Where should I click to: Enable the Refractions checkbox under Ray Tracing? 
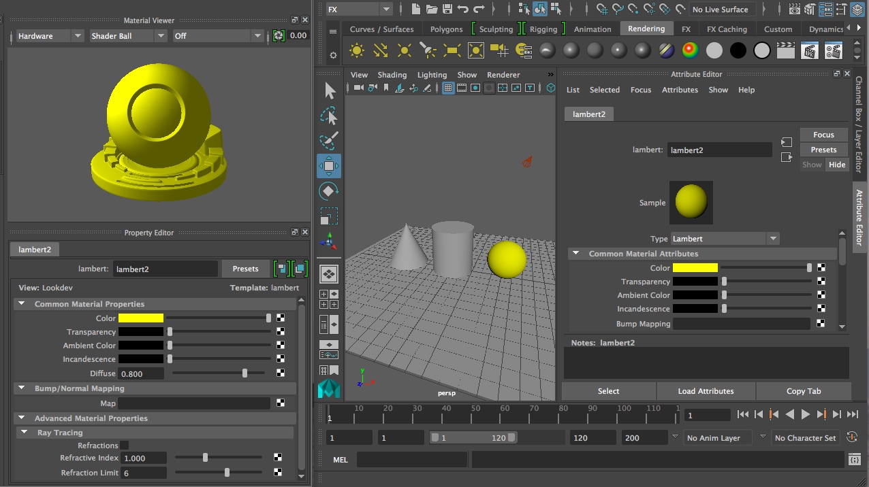123,444
